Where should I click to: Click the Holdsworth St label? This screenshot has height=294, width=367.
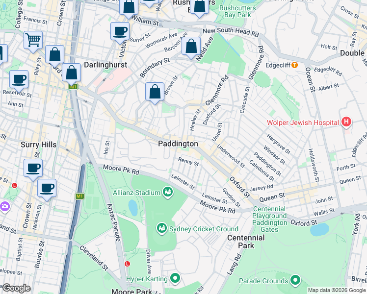pos(314,165)
